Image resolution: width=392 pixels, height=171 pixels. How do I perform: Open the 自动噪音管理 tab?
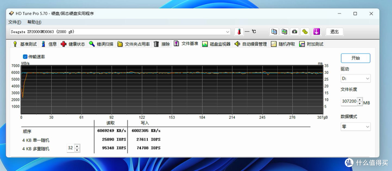[251, 44]
